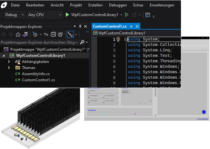
Task: Collapse all nodes in Projektmappen-Explorer
Action: pos(53,34)
